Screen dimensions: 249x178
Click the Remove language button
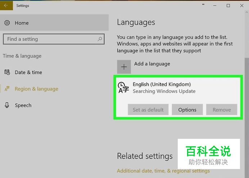coord(222,110)
